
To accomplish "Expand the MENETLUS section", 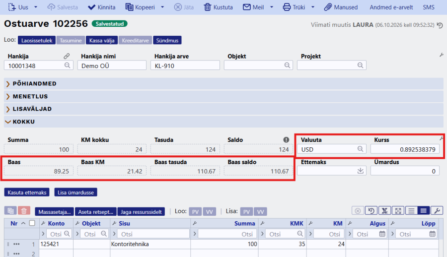I will click(223, 96).
